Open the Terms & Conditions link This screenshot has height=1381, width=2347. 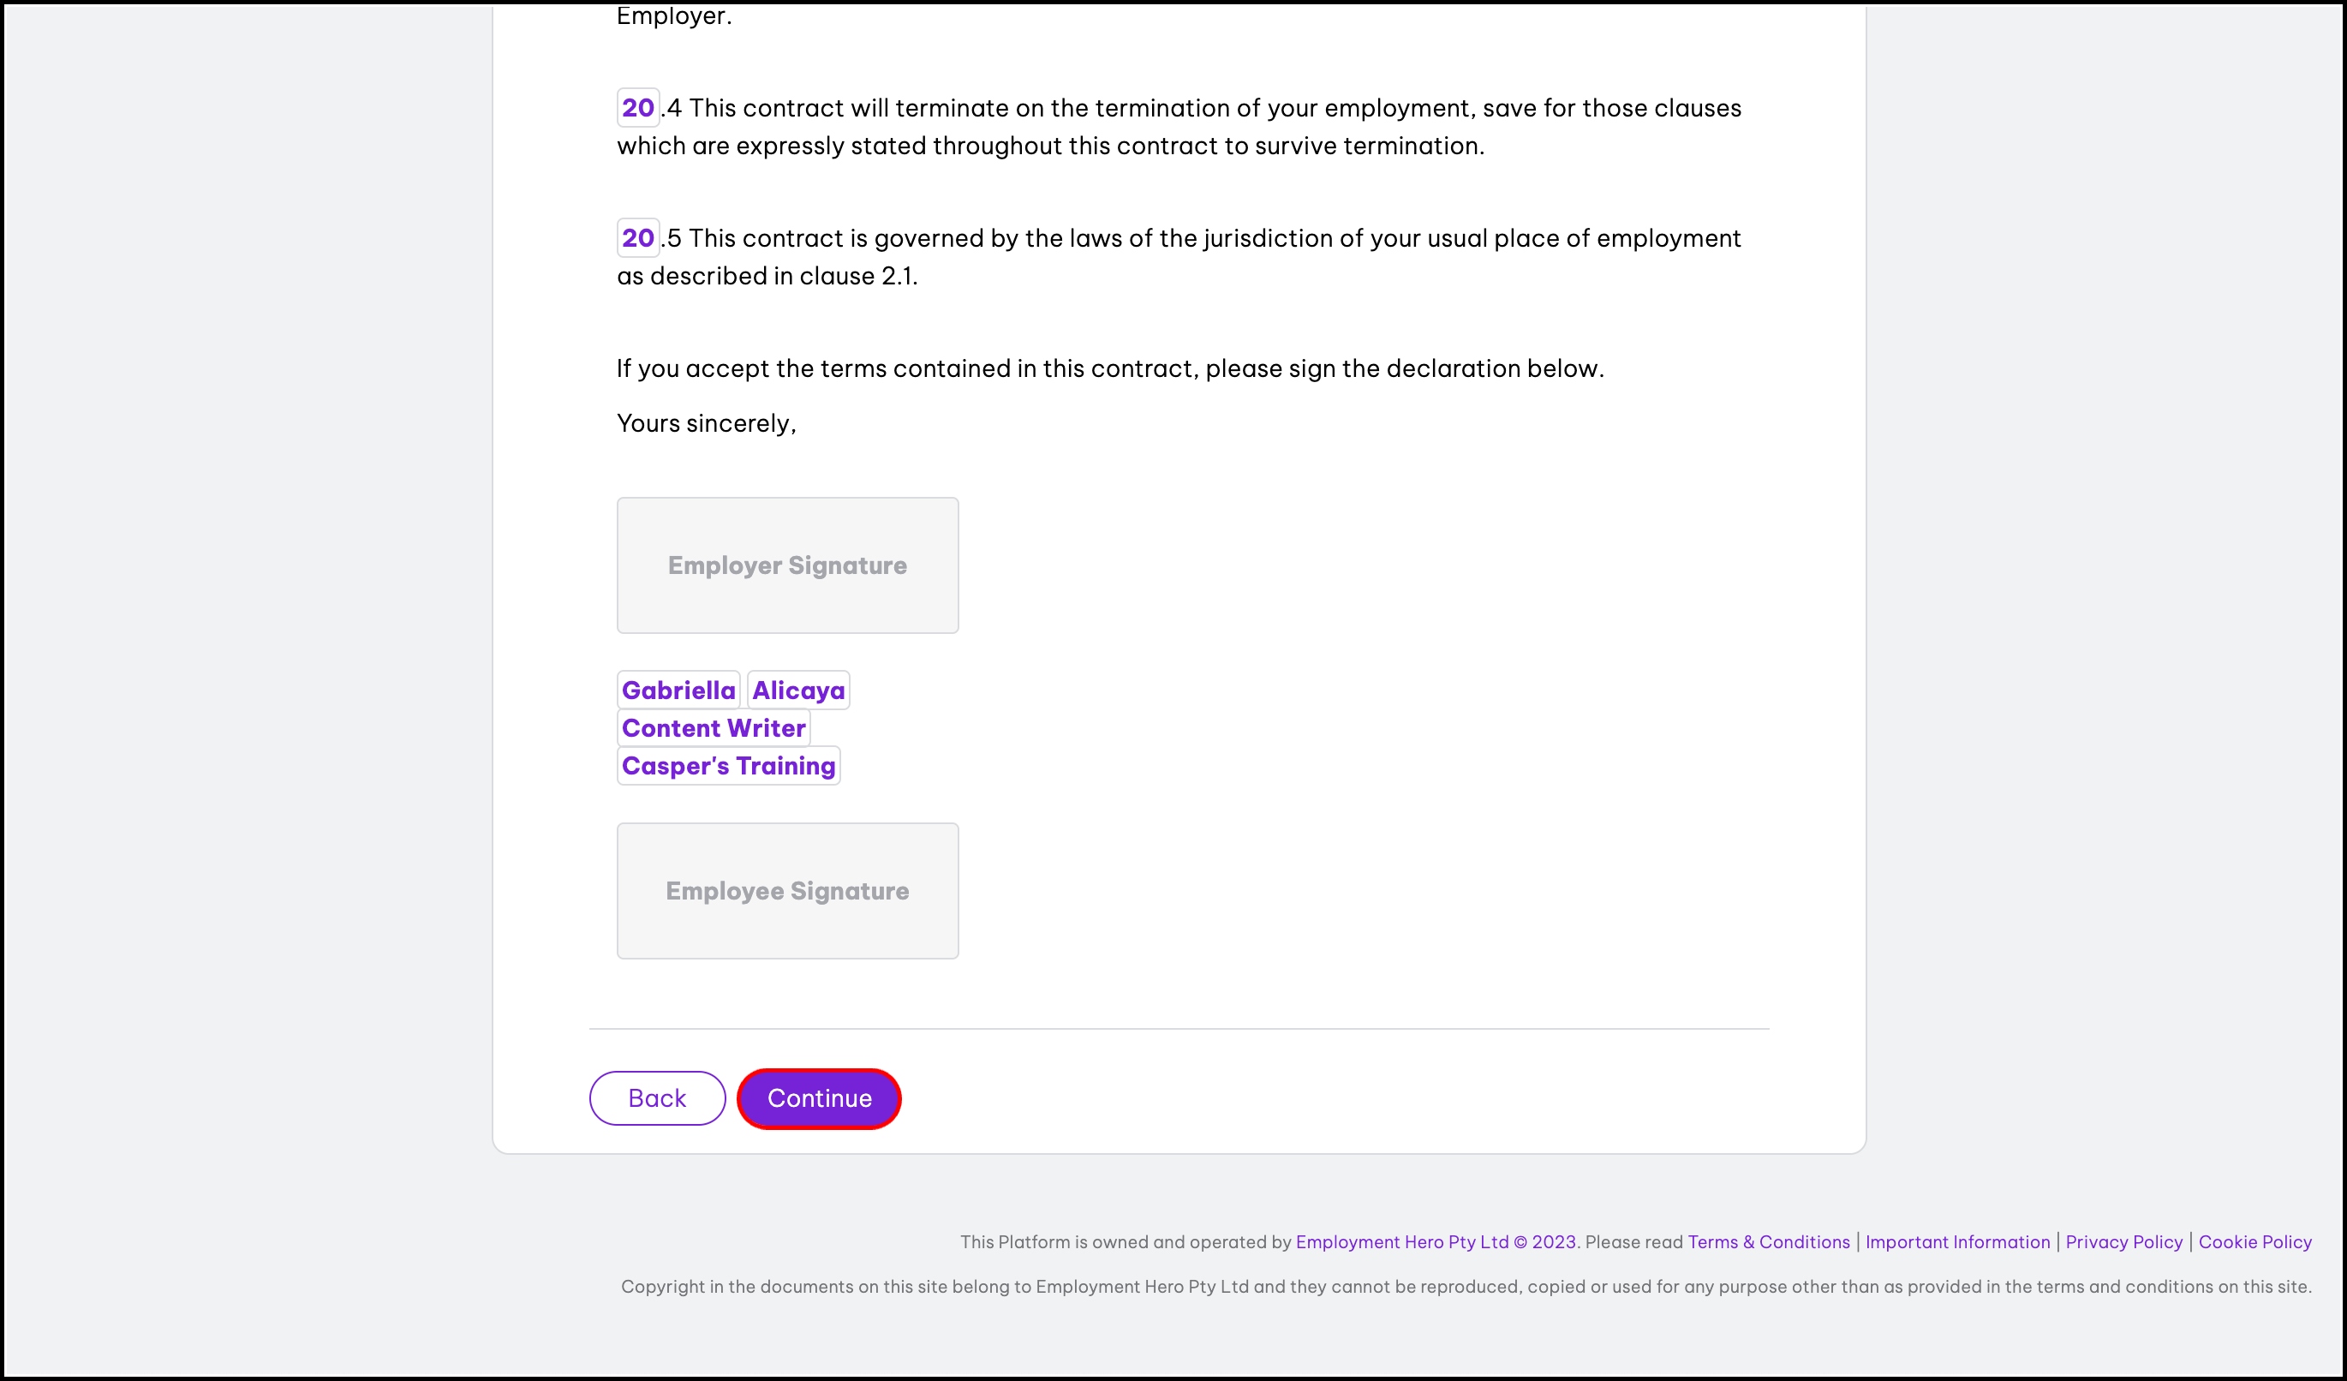1769,1241
